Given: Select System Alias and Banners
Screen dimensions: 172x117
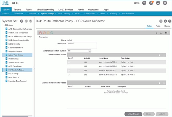Looking at the screenshot, I should tap(18, 33).
